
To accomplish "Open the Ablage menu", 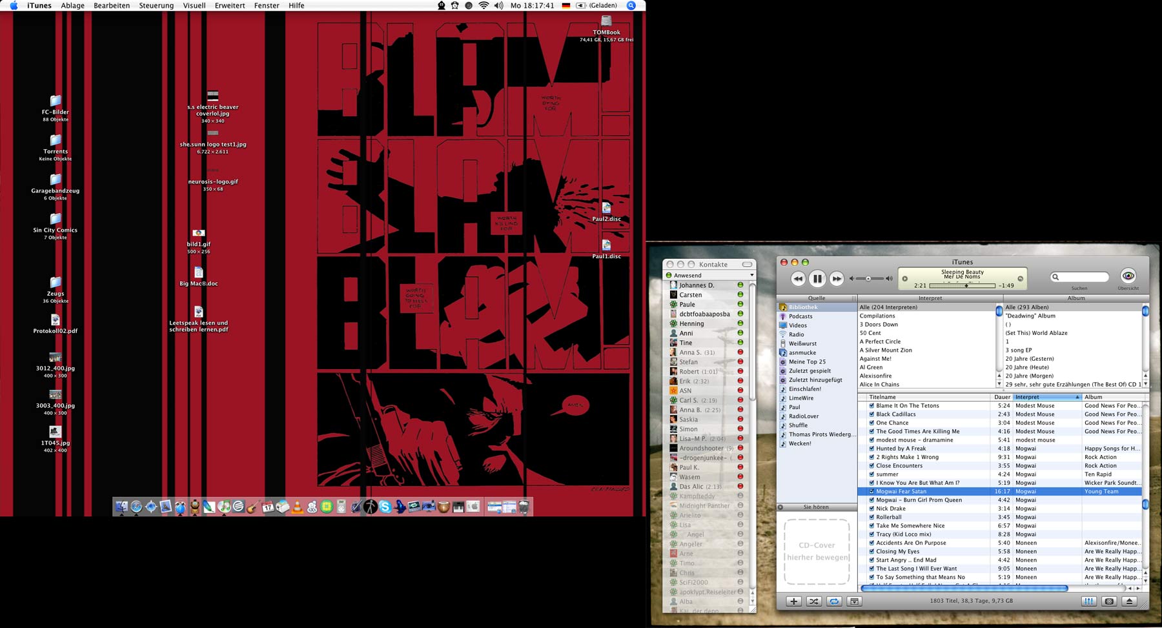I will tap(72, 5).
